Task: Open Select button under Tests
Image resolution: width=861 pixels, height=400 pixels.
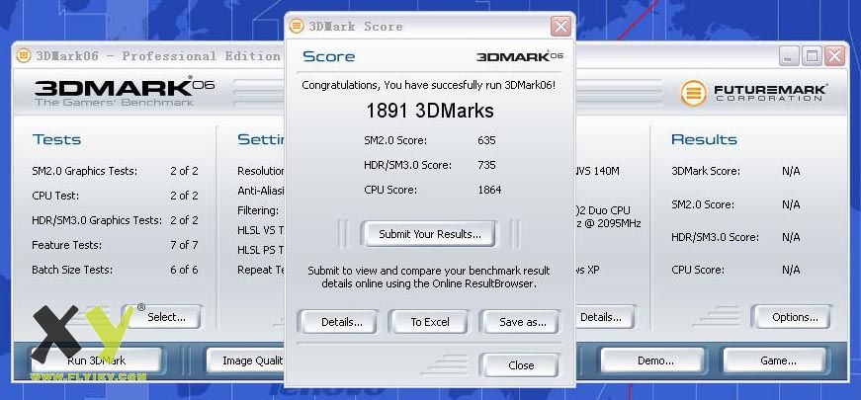Action: click(x=162, y=317)
